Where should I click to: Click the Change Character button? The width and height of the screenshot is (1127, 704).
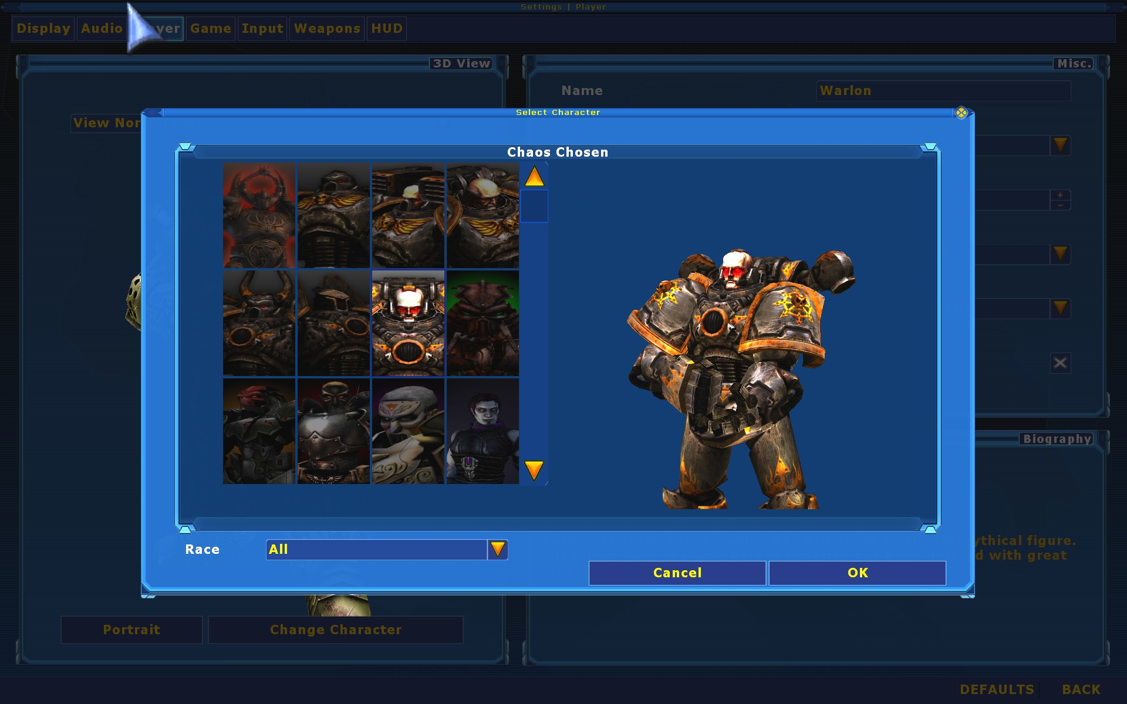click(336, 629)
